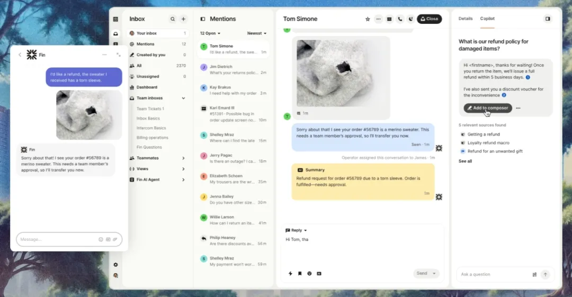The image size is (572, 297).
Task: Star the Tom Simone conversation
Action: click(368, 19)
